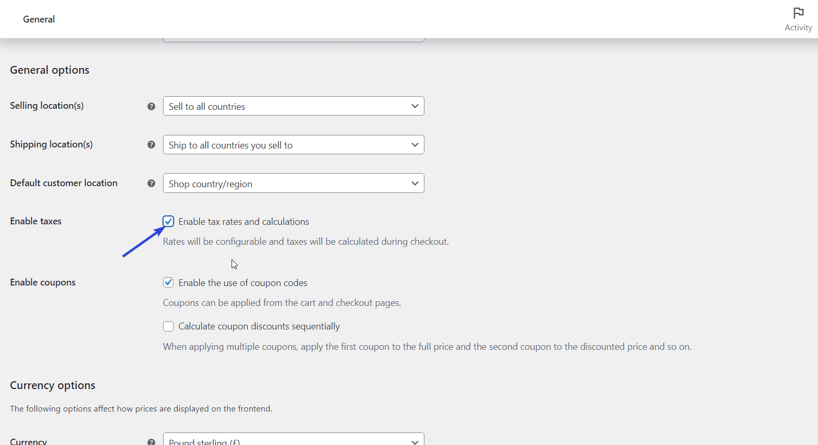Click the Enable taxes row label
818x445 pixels.
coord(36,221)
